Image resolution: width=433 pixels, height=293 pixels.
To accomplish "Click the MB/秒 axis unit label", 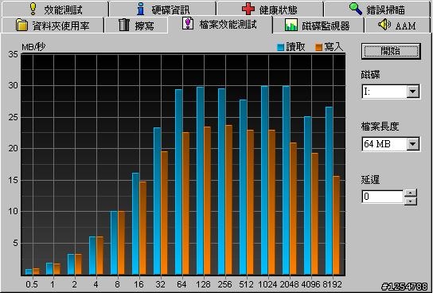I will click(33, 47).
